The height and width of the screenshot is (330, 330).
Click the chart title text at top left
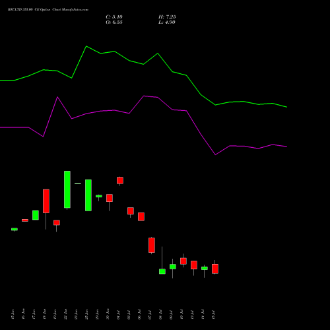tap(48, 10)
